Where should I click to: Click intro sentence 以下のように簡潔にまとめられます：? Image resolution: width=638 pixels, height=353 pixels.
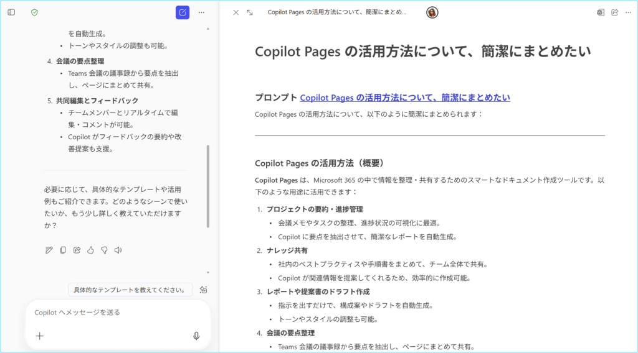coord(424,114)
